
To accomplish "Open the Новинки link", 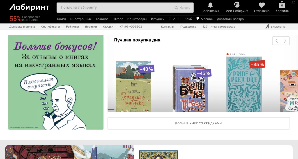I will pyautogui.click(x=91, y=26).
